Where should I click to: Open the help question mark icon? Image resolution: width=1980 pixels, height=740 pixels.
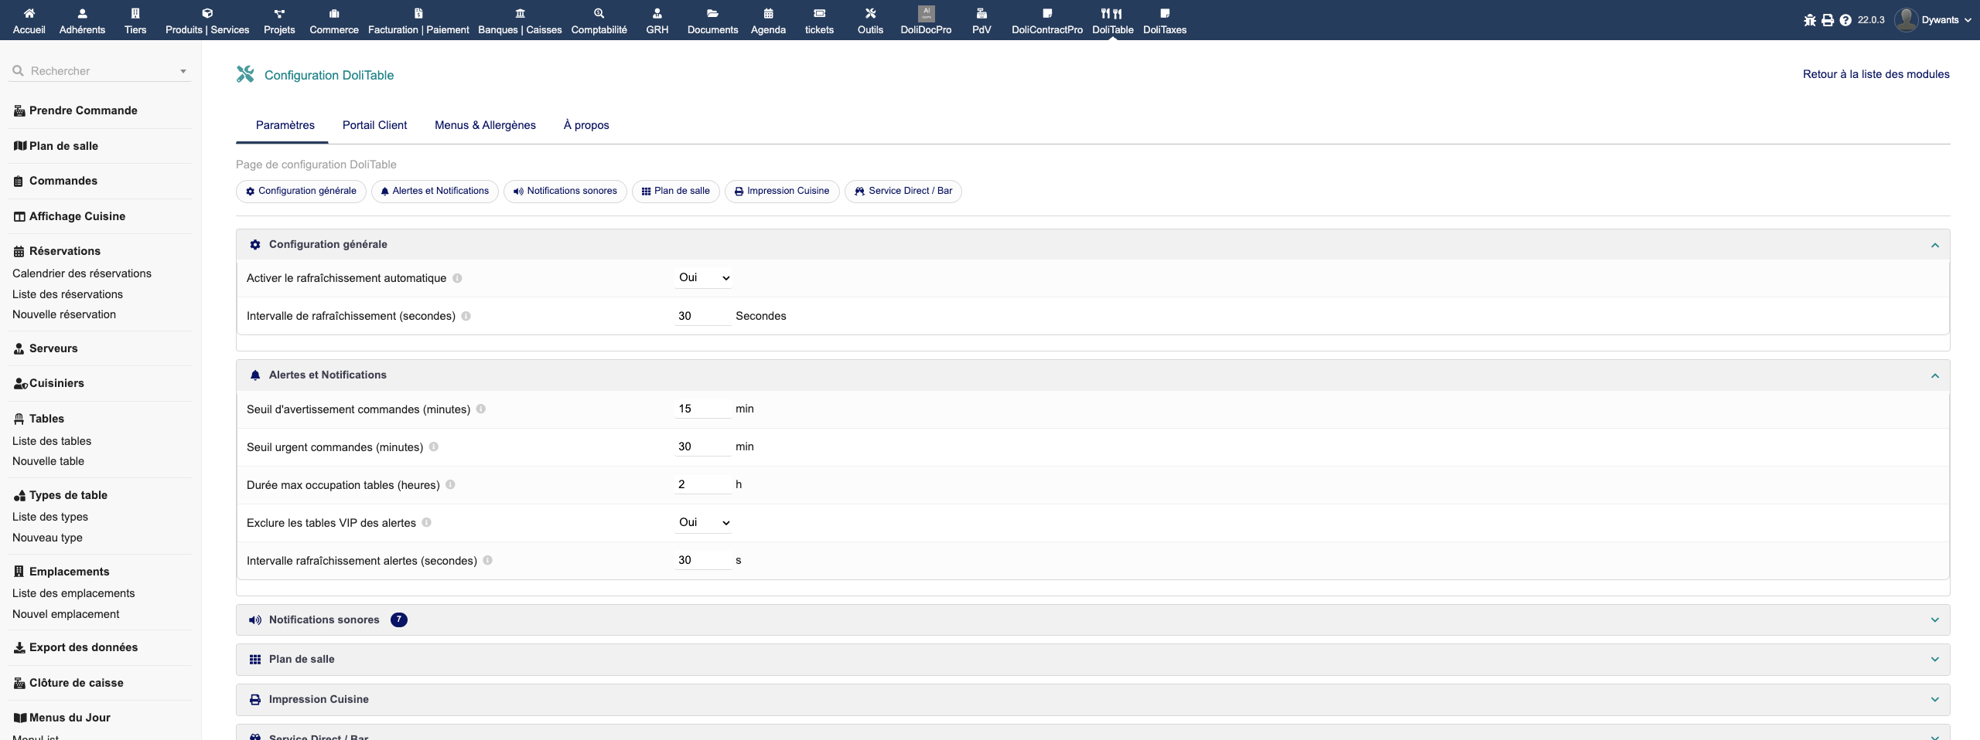(x=1845, y=21)
